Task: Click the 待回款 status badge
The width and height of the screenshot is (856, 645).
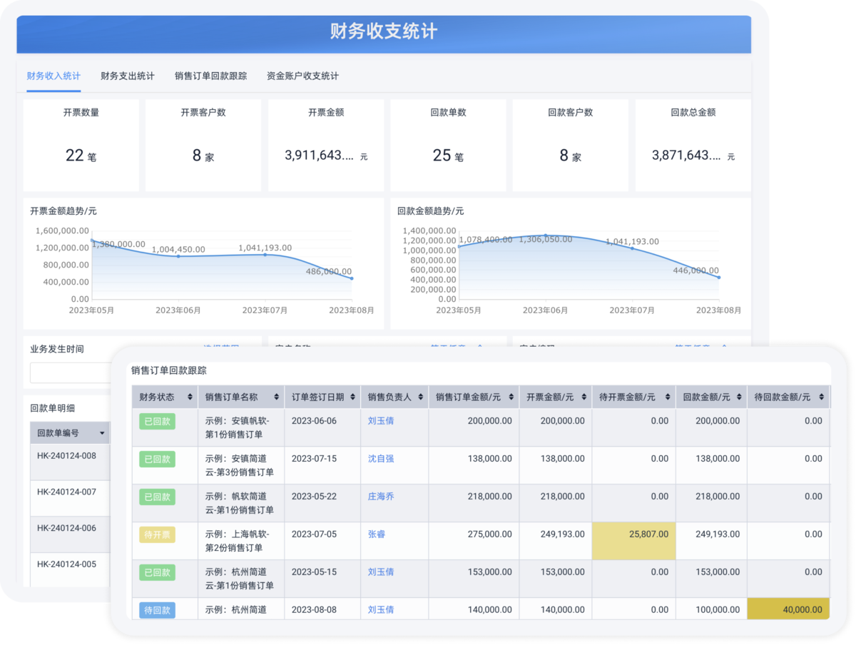Action: coord(157,610)
